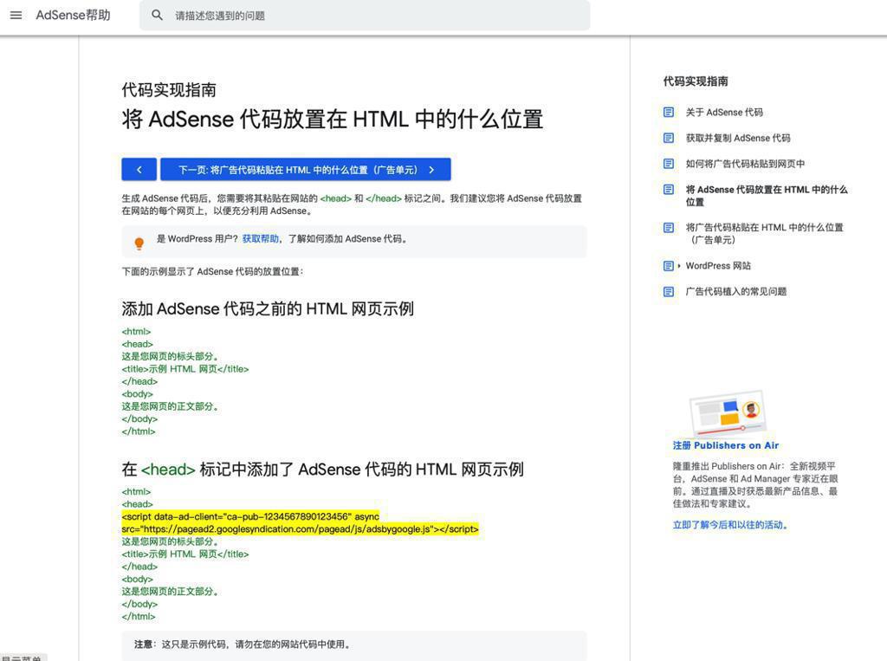This screenshot has height=661, width=887.
Task: Go to AdSense帮助 home title
Action: (73, 16)
